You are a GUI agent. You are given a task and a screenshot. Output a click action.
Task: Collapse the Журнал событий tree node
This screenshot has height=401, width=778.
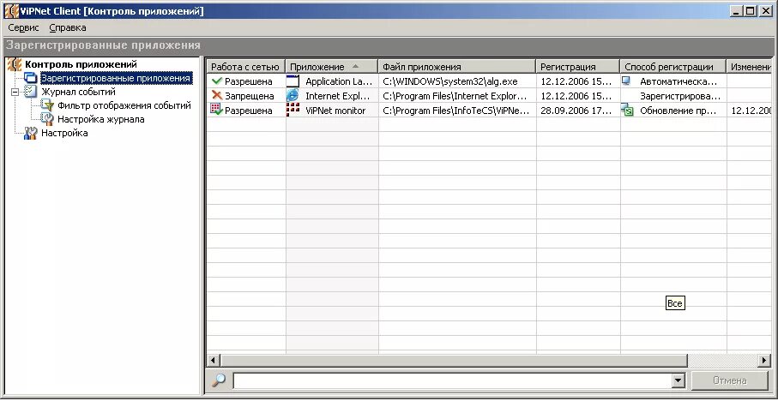pos(15,93)
